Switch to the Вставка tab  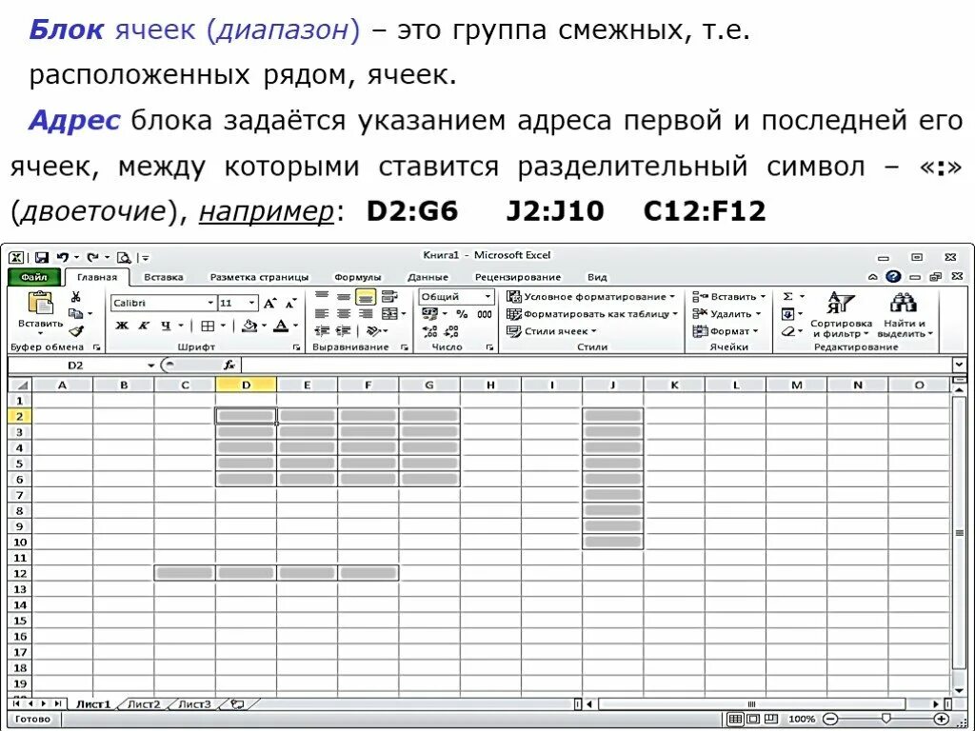click(x=164, y=277)
